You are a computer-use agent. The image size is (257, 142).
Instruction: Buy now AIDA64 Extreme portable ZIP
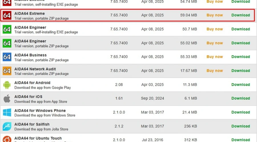click(214, 15)
